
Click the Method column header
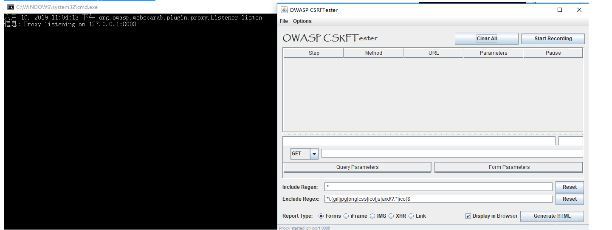coord(374,53)
